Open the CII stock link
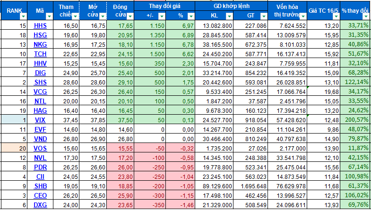The height and width of the screenshot is (210, 371). click(40, 176)
